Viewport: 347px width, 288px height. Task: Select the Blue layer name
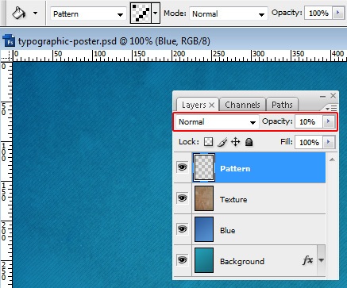click(x=228, y=230)
